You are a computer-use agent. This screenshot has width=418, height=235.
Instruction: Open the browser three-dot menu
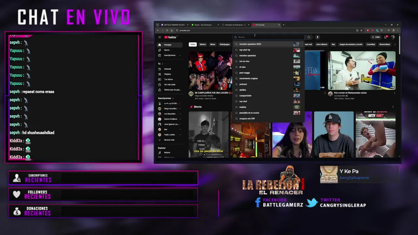[397, 30]
